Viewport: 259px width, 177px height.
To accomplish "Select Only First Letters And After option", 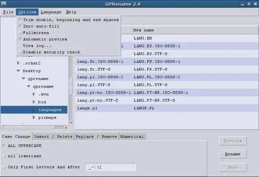I will (4, 167).
